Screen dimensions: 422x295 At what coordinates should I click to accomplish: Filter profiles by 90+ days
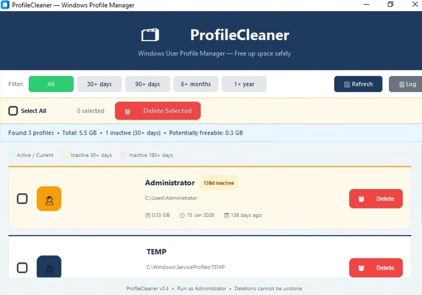pos(148,84)
